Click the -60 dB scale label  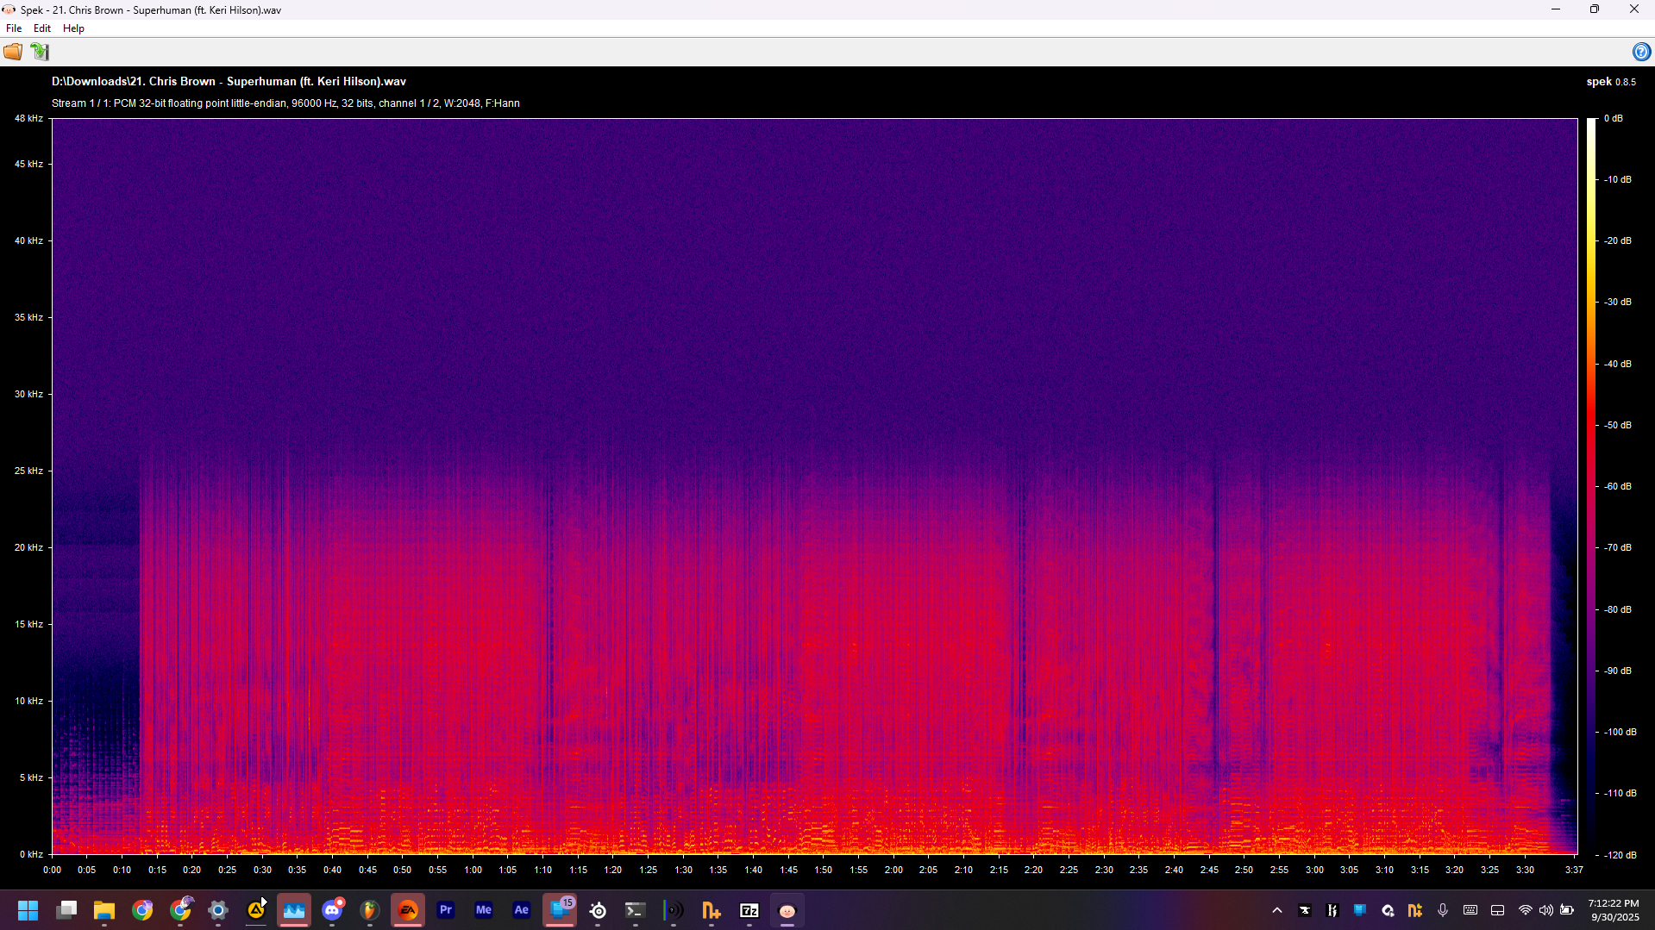[1618, 486]
